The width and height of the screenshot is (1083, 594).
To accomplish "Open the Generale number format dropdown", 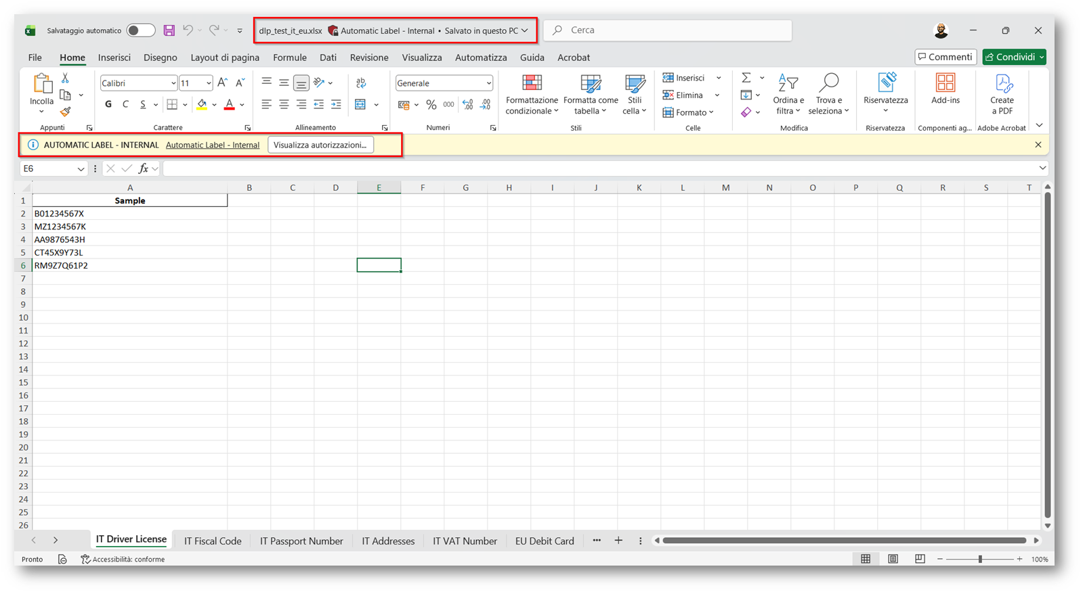I will pos(488,83).
